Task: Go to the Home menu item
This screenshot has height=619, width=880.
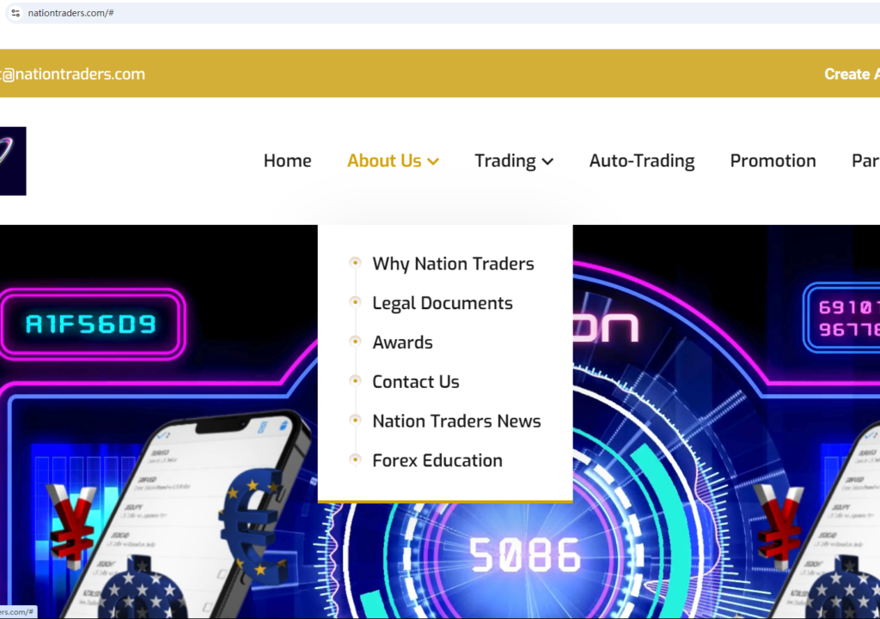Action: [287, 161]
